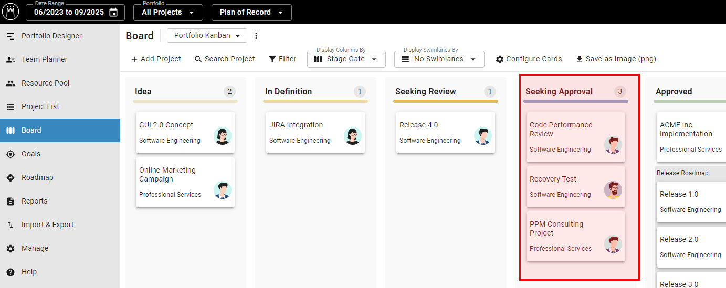Open the PPM Consulting Project card
Screen dimensions: 726x288
click(576, 236)
